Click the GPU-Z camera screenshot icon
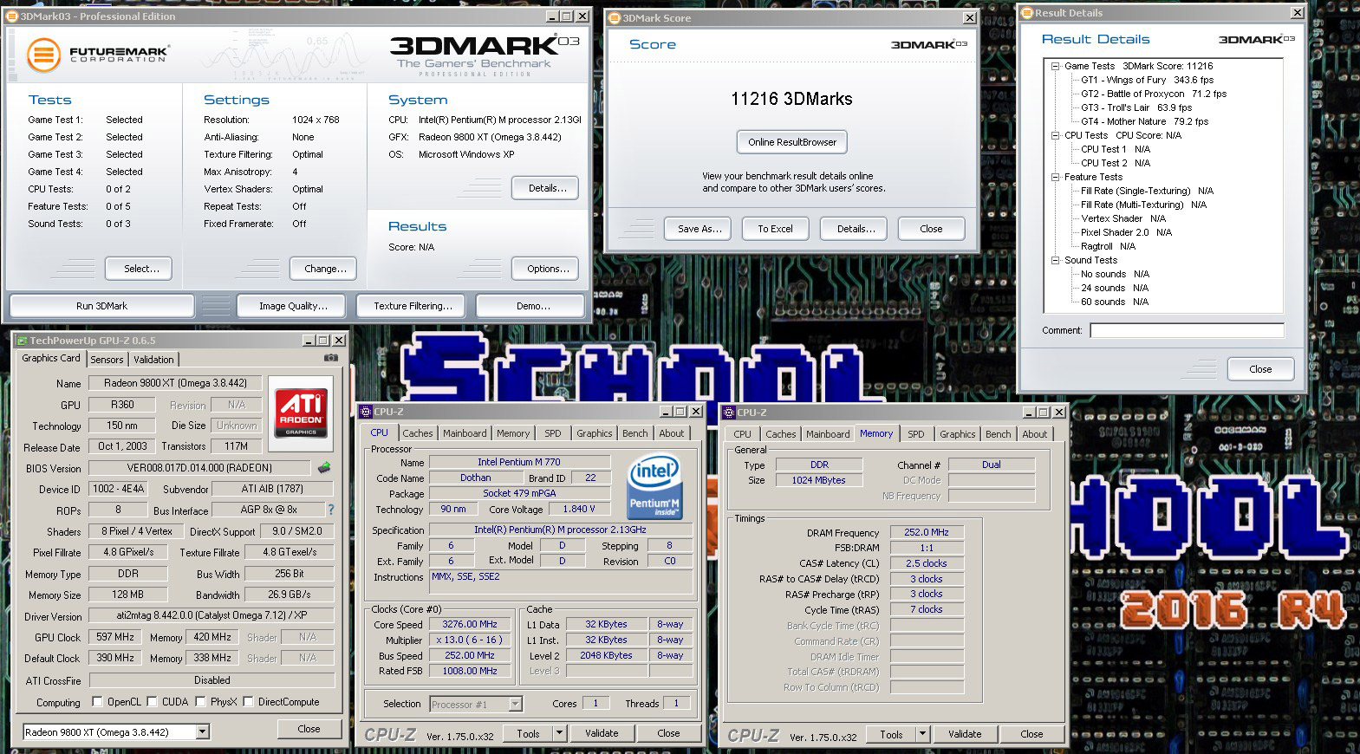Viewport: 1360px width, 754px height. coord(330,358)
